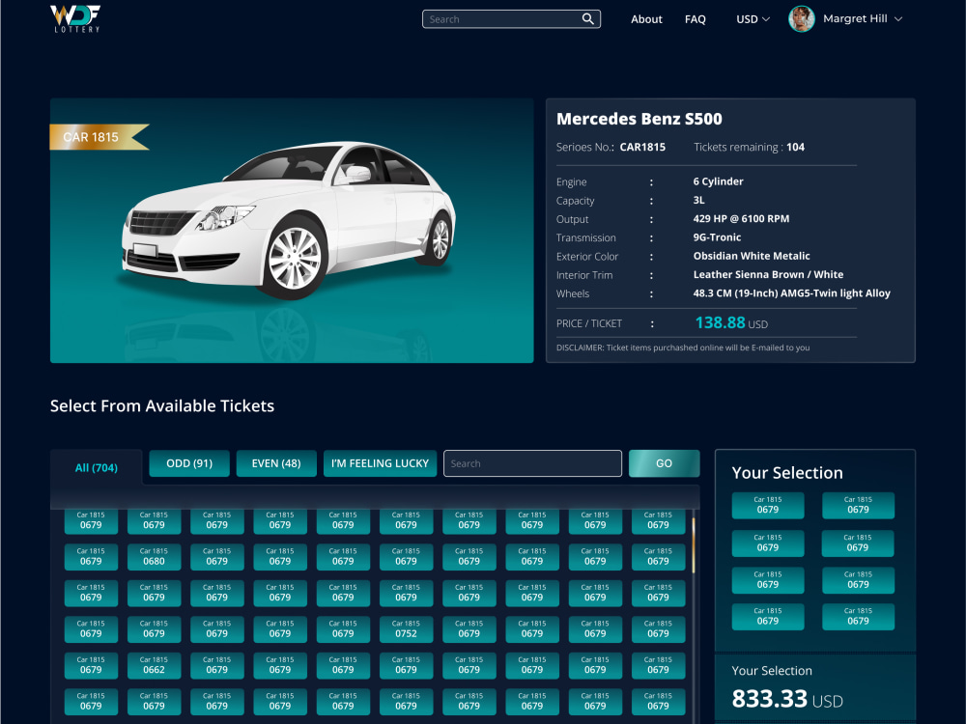The width and height of the screenshot is (966, 724).
Task: Click the magnifier icon in top search
Action: pyautogui.click(x=587, y=19)
